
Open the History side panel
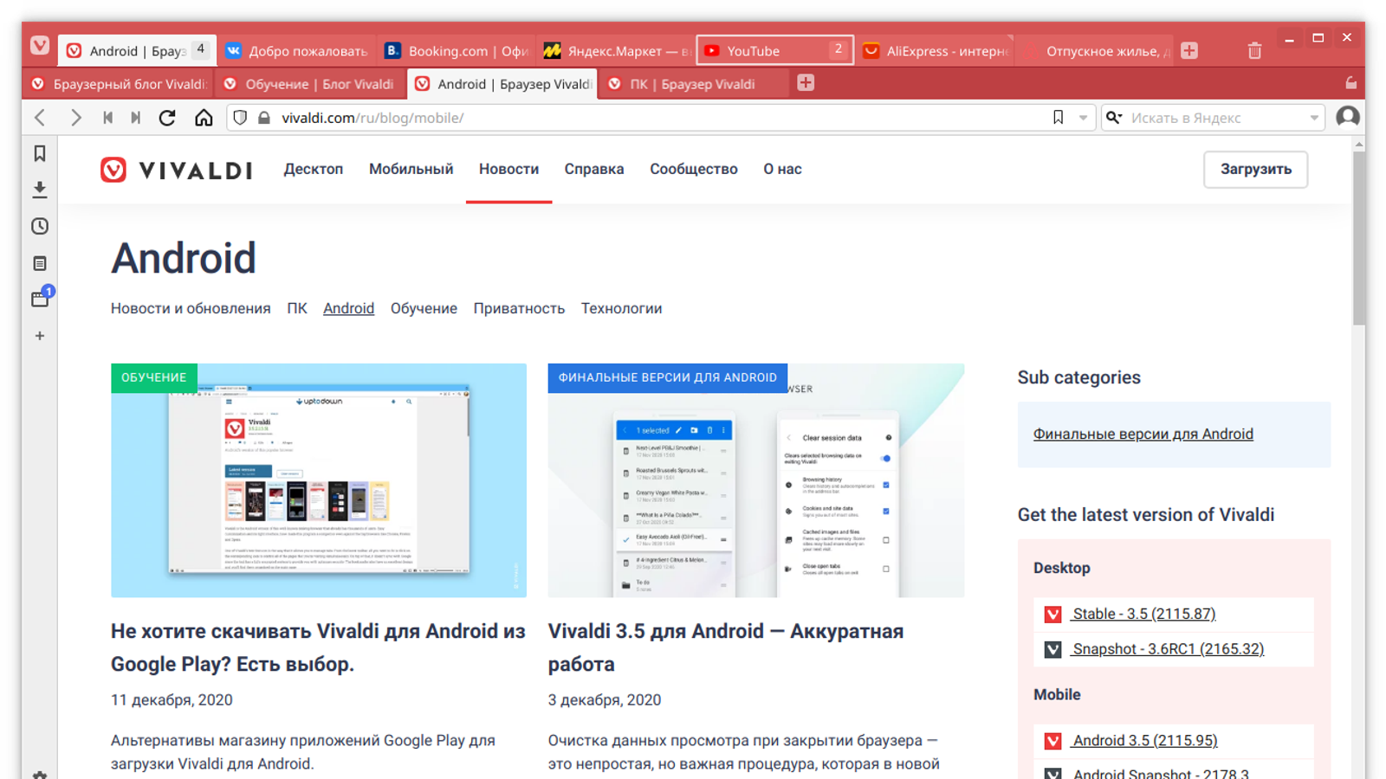40,226
